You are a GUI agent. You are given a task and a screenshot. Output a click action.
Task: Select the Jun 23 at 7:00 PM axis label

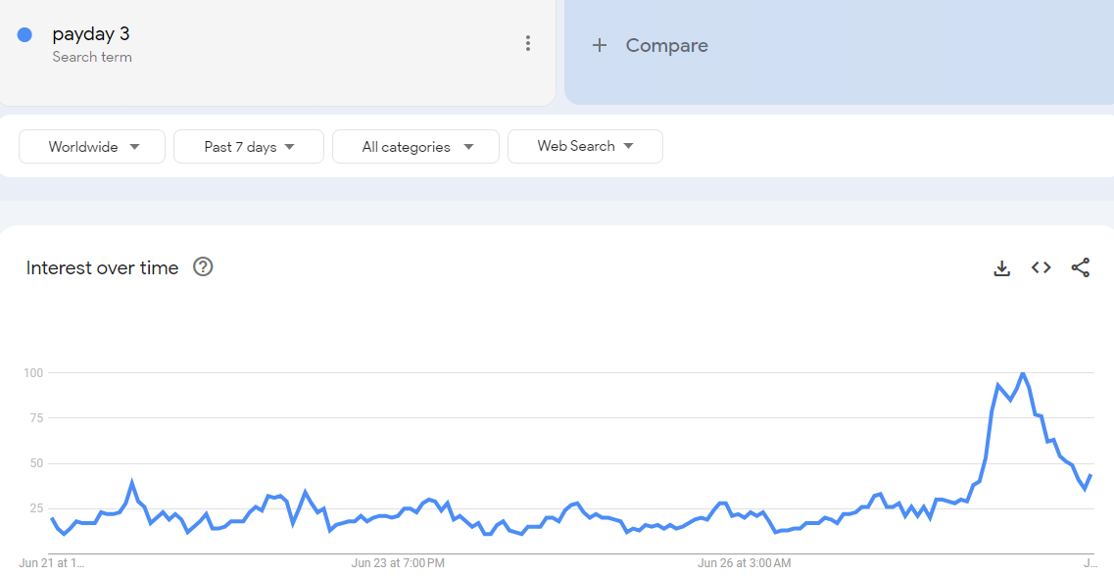(398, 563)
